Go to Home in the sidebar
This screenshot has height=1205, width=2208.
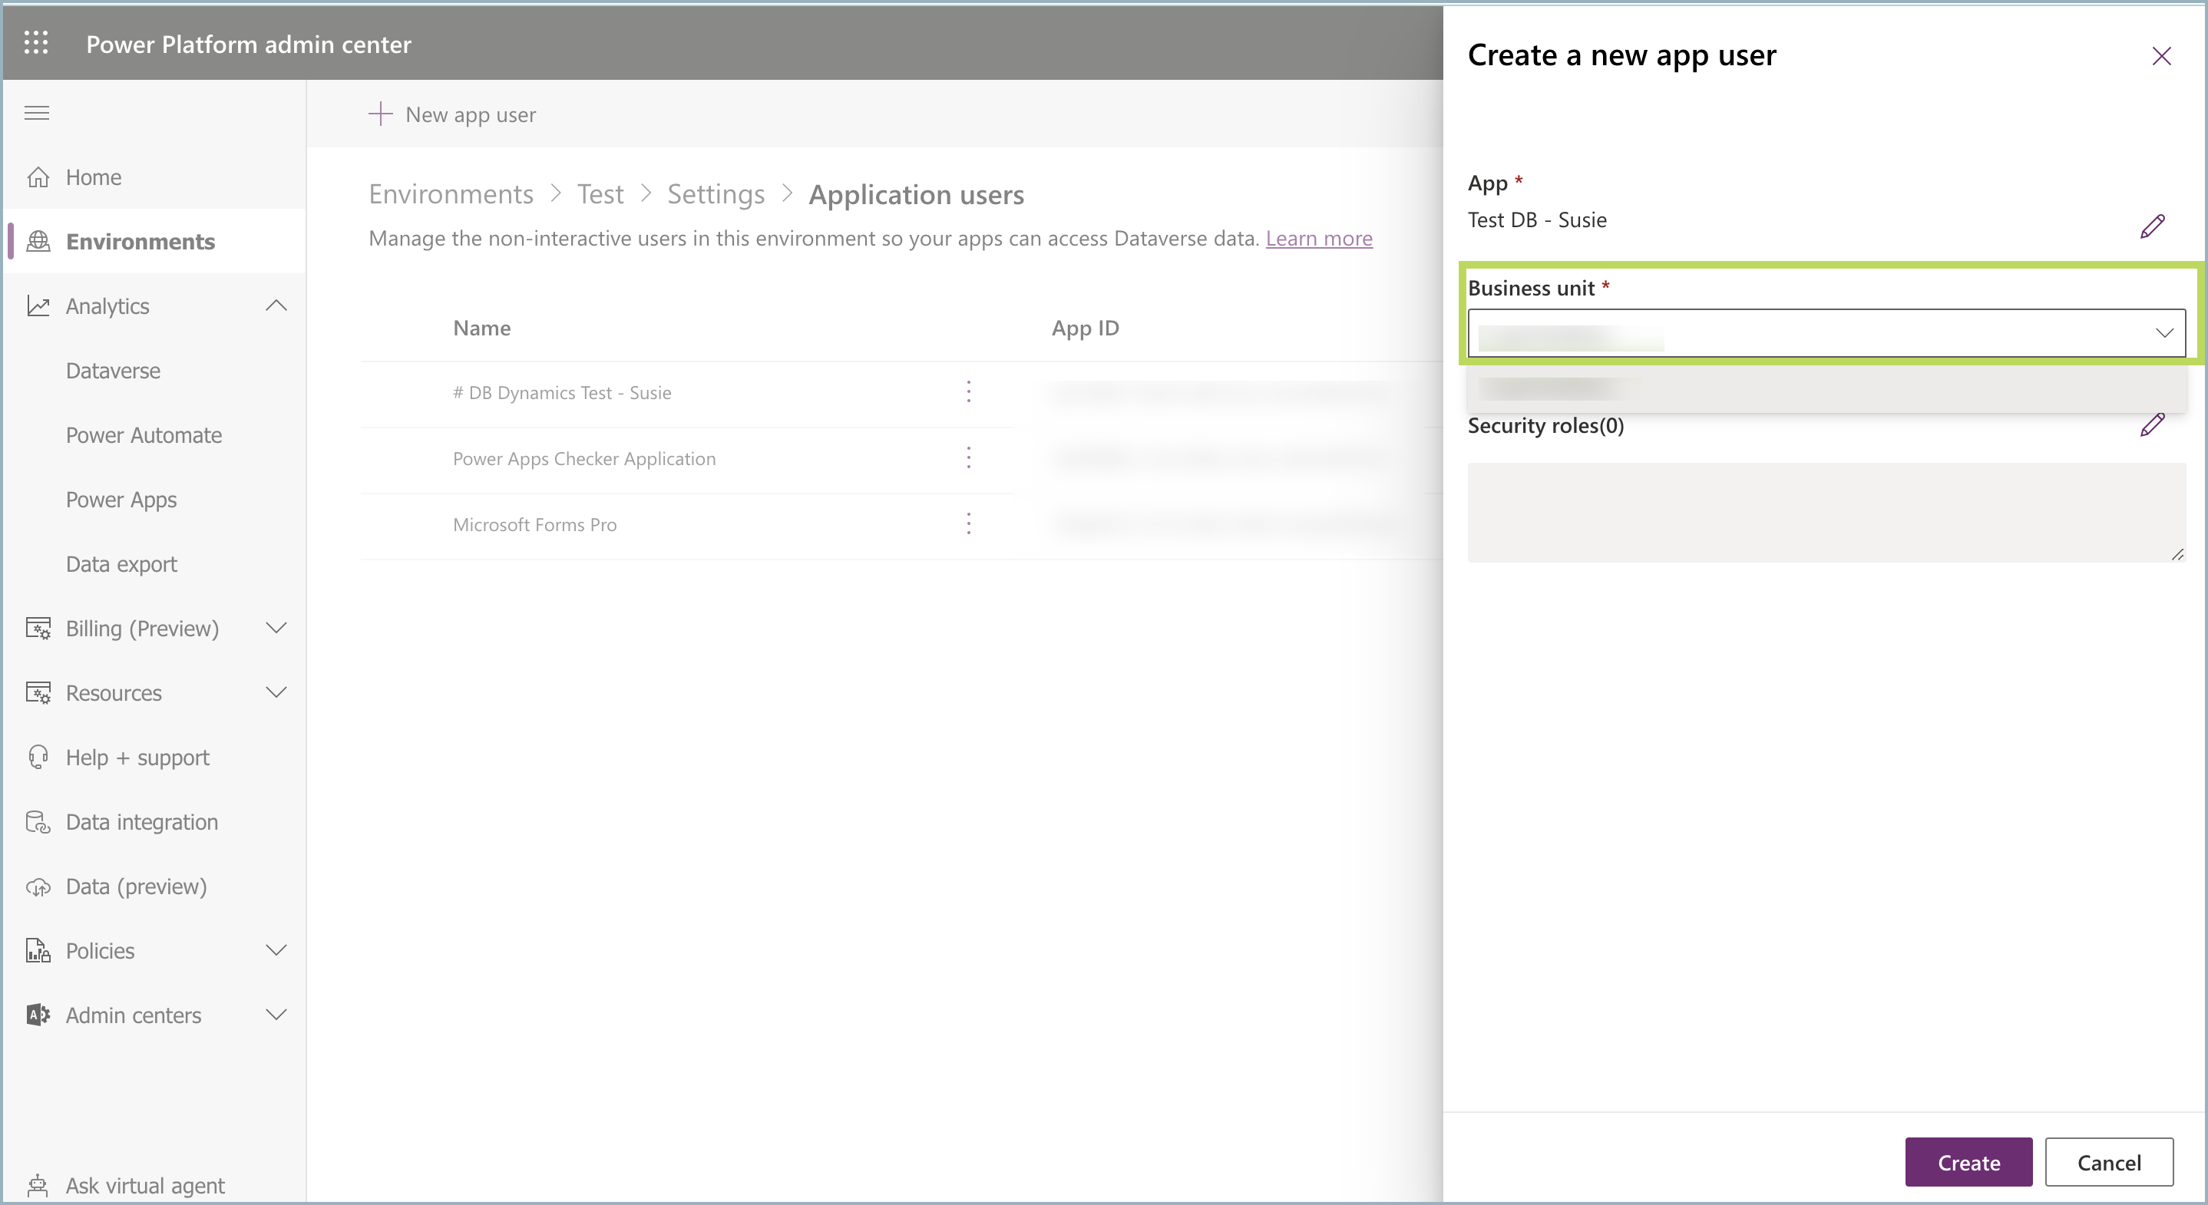94,177
